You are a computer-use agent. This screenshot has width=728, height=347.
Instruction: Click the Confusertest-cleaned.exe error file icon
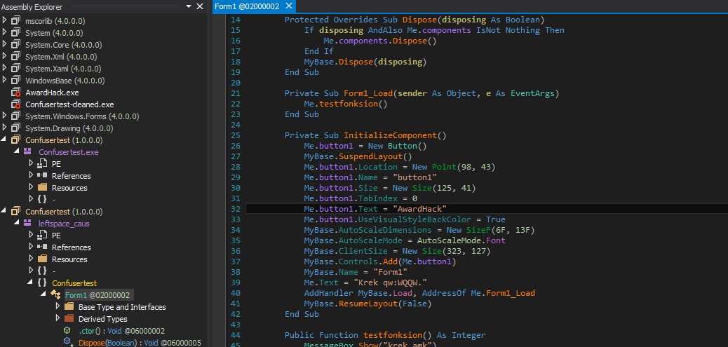point(16,104)
